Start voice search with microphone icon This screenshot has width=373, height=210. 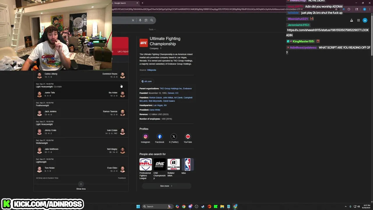(x=140, y=20)
